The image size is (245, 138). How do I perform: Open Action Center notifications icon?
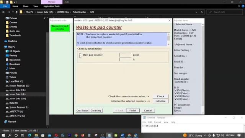coord(239,135)
